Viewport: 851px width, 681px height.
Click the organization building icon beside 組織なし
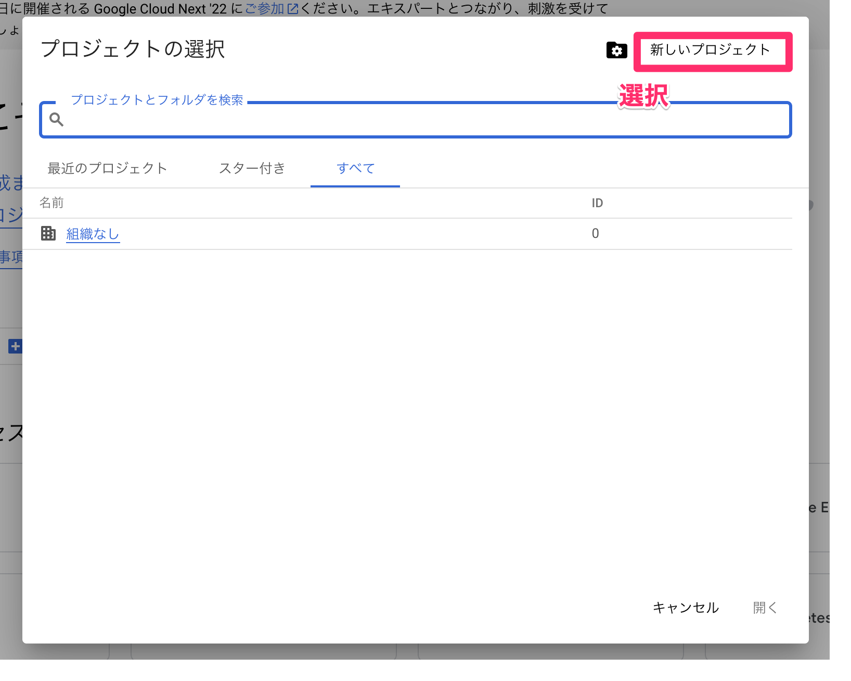48,233
